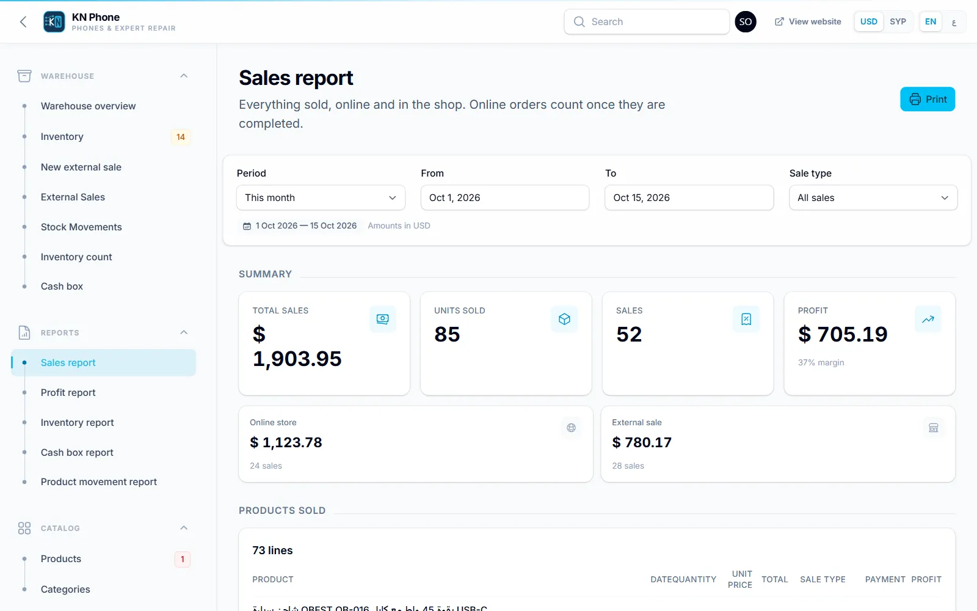
Task: Switch currency to SYP
Action: [x=898, y=21]
